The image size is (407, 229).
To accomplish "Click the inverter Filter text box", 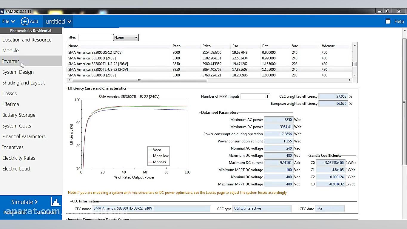I will pyautogui.click(x=95, y=37).
